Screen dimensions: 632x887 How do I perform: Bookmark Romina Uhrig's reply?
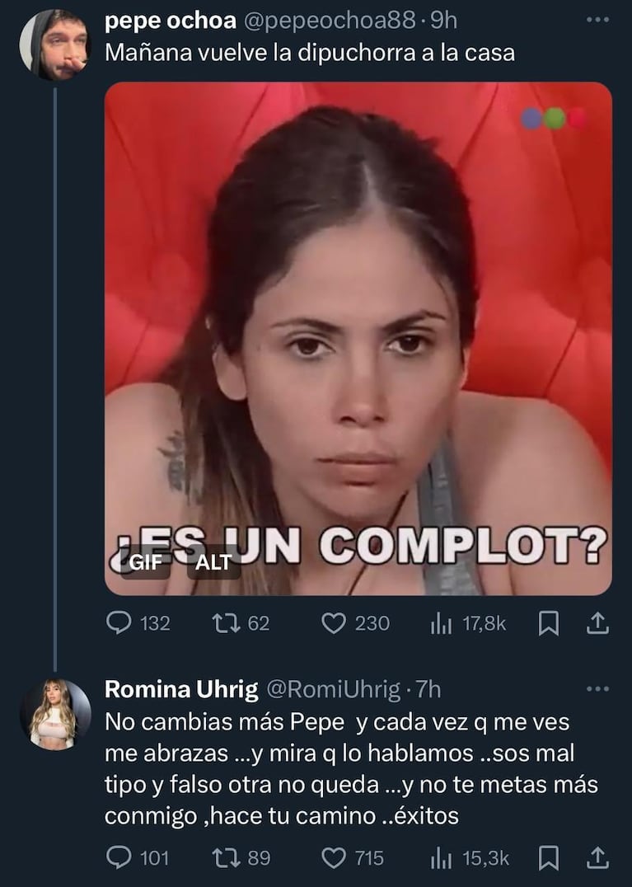click(x=547, y=859)
